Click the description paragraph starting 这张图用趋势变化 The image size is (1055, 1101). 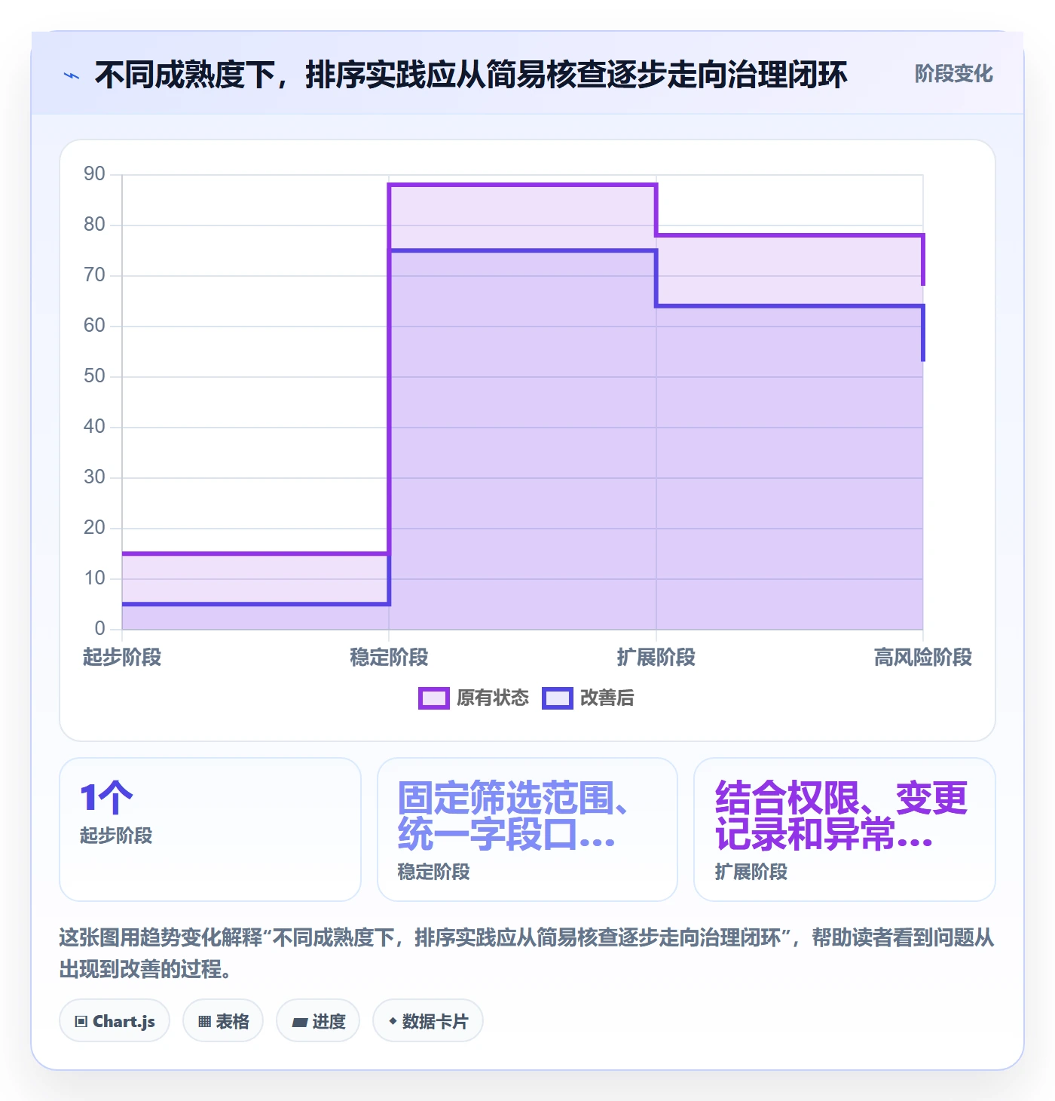(x=527, y=953)
